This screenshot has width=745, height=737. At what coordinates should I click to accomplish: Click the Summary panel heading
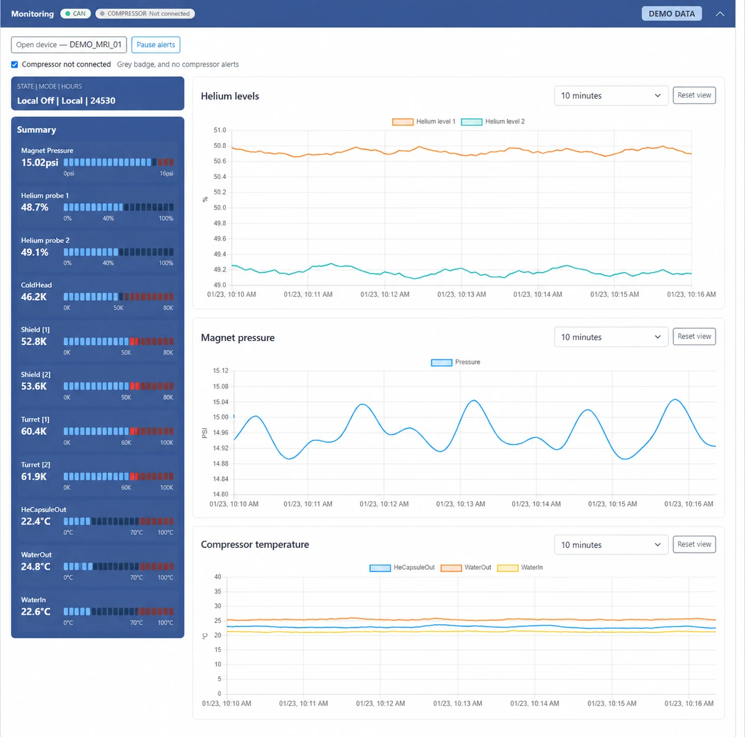click(x=37, y=129)
